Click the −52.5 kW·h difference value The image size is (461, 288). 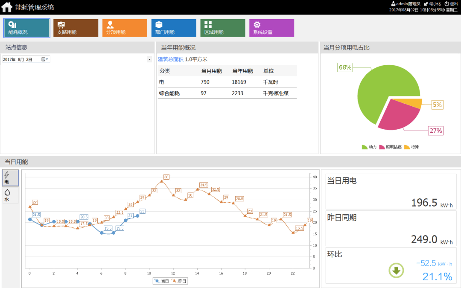pos(434,263)
